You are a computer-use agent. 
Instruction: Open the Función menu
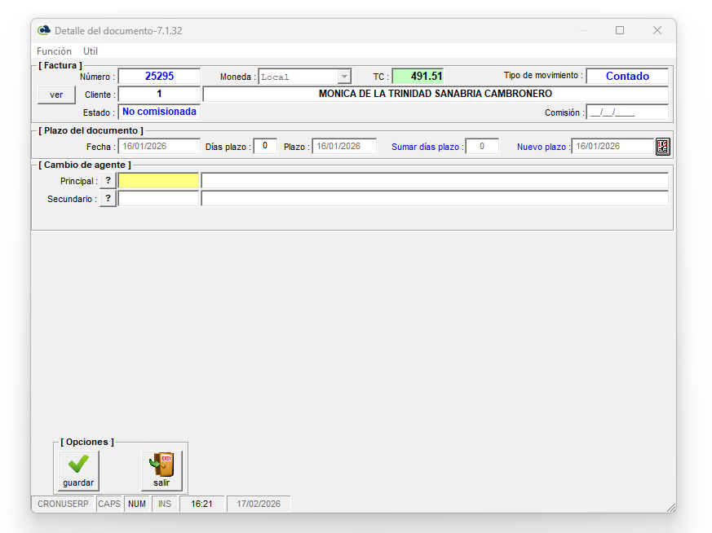click(x=54, y=51)
